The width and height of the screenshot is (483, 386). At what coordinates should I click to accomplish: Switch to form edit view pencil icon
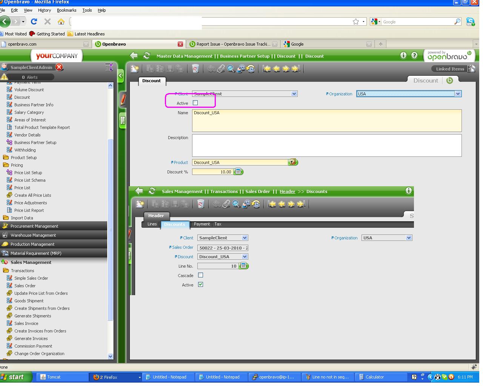pyautogui.click(x=123, y=99)
